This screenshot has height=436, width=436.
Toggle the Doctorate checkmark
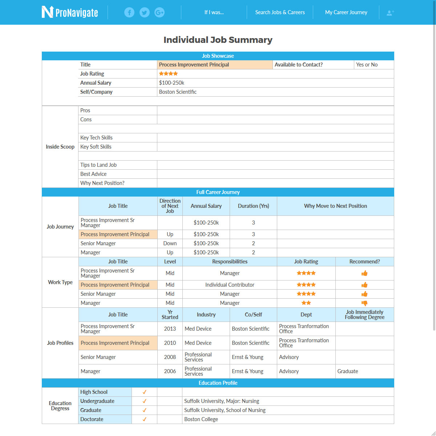(x=144, y=419)
